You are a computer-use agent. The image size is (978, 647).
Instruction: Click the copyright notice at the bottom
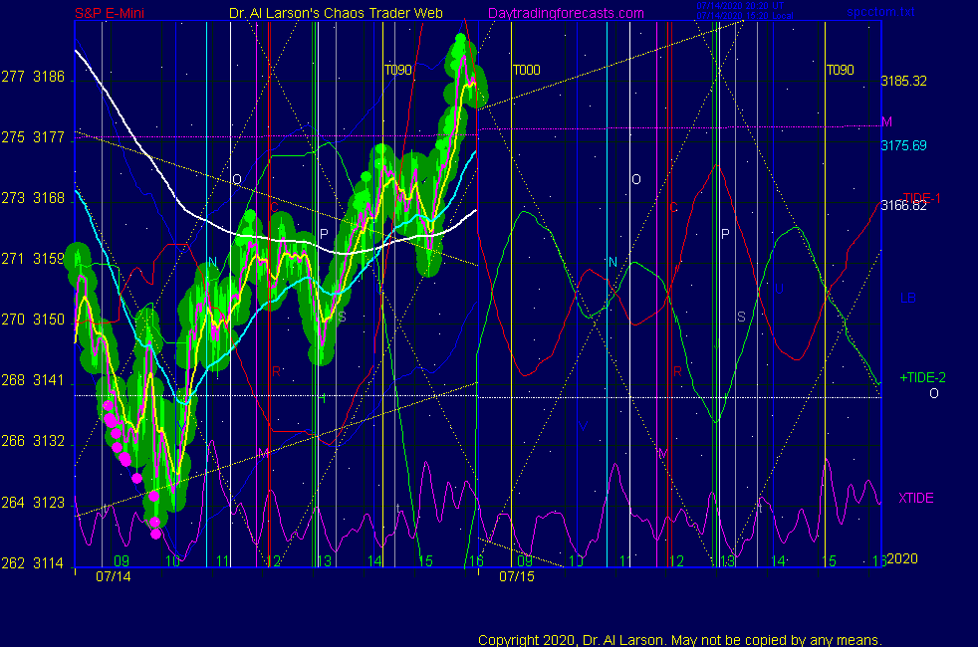pyautogui.click(x=679, y=639)
